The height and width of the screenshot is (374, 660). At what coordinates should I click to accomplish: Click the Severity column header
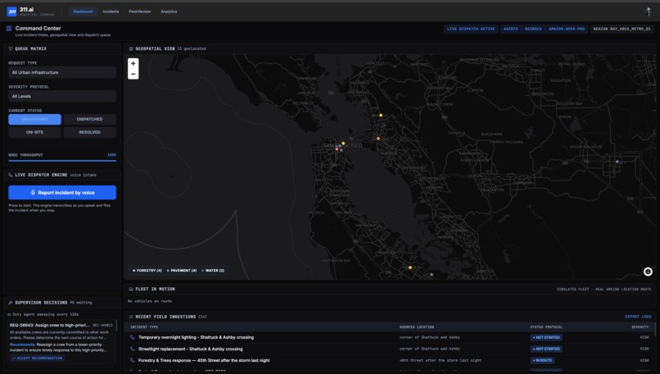pos(640,327)
